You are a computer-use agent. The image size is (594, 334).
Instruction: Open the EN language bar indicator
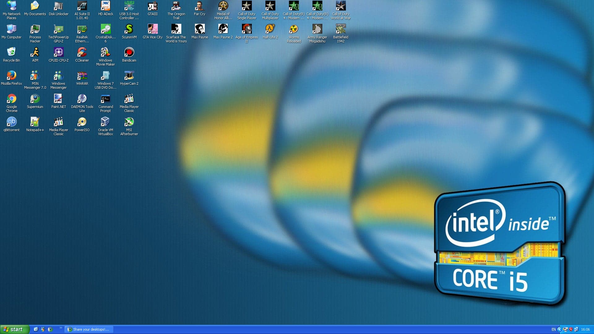click(553, 329)
